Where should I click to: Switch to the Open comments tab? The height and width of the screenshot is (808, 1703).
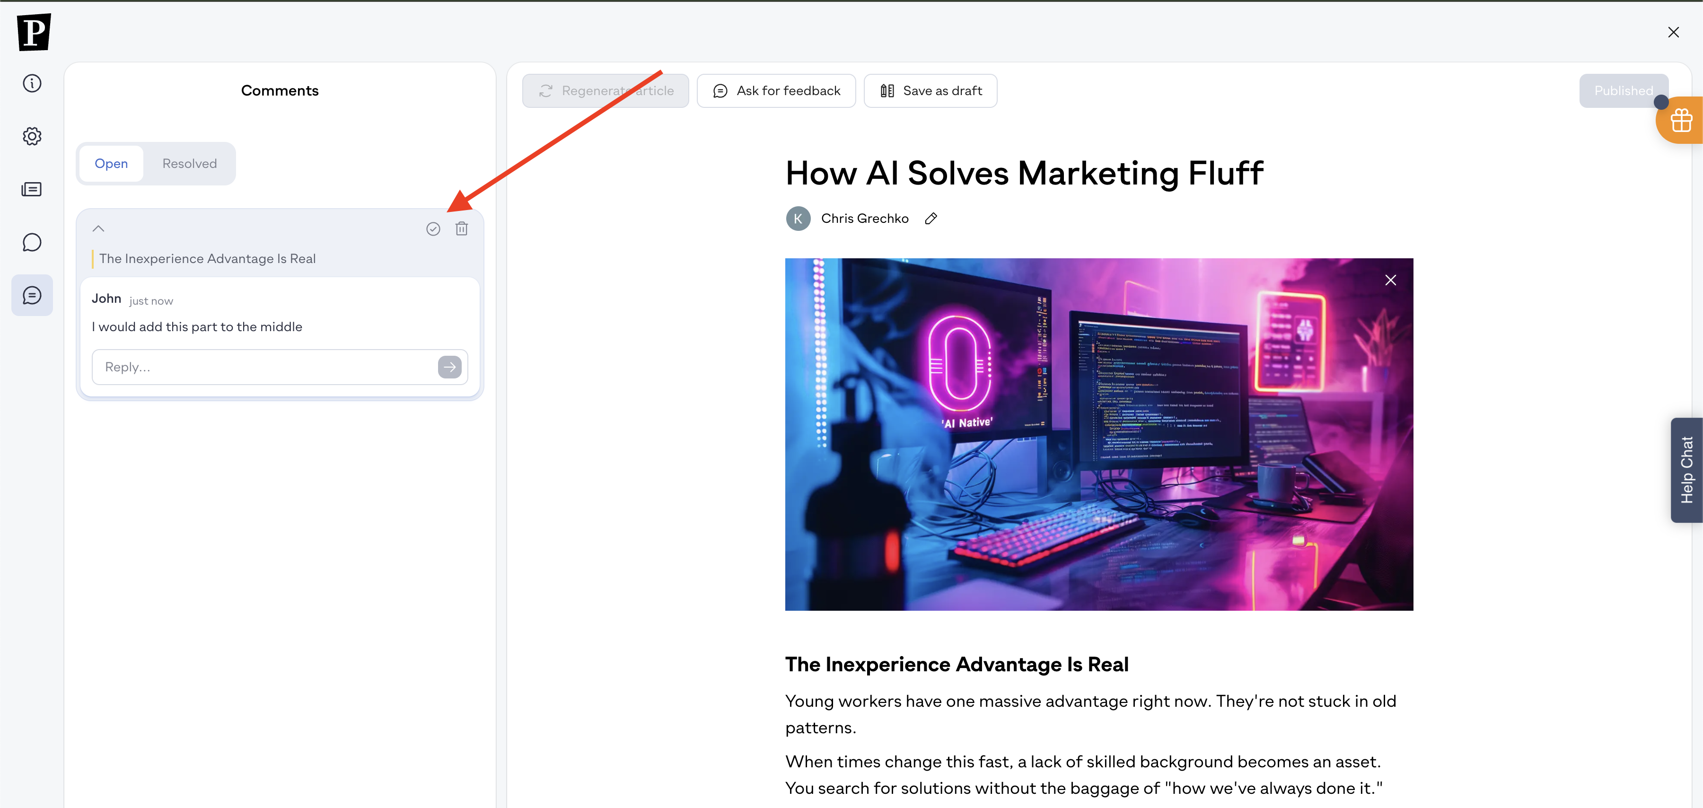pos(111,163)
